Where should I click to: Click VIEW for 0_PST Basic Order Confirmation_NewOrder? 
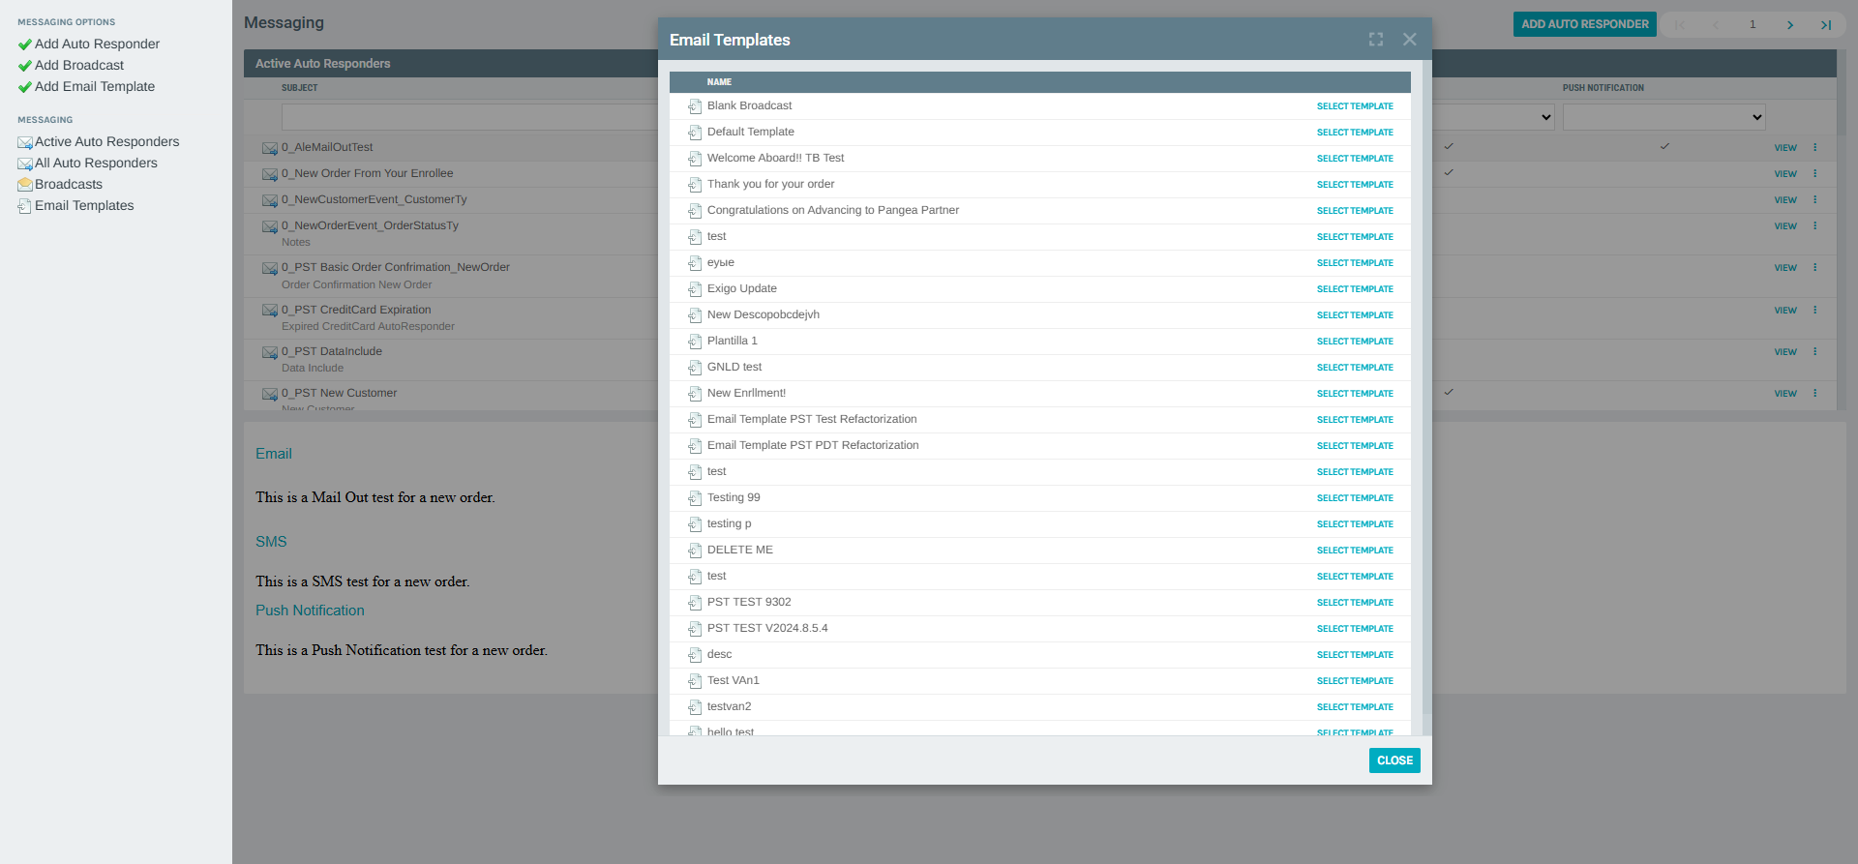(1785, 268)
